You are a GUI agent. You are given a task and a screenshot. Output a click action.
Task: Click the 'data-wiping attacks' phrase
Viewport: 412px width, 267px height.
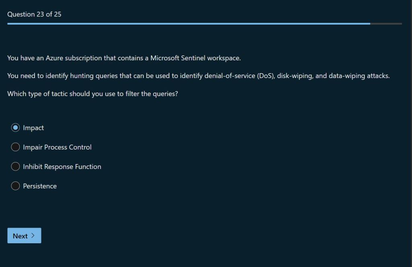point(359,76)
